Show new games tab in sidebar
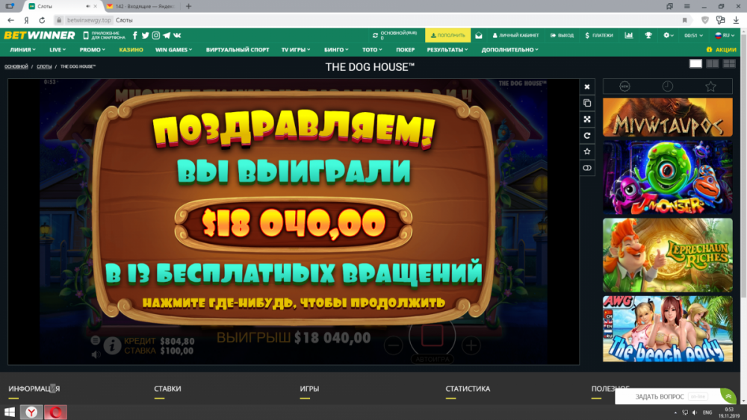Image resolution: width=747 pixels, height=420 pixels. [624, 86]
